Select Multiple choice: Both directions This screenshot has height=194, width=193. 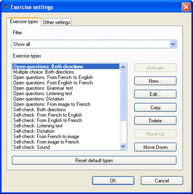coord(44,72)
